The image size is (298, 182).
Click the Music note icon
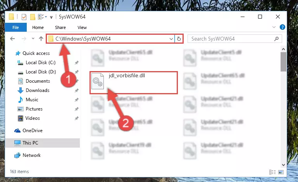click(20, 100)
